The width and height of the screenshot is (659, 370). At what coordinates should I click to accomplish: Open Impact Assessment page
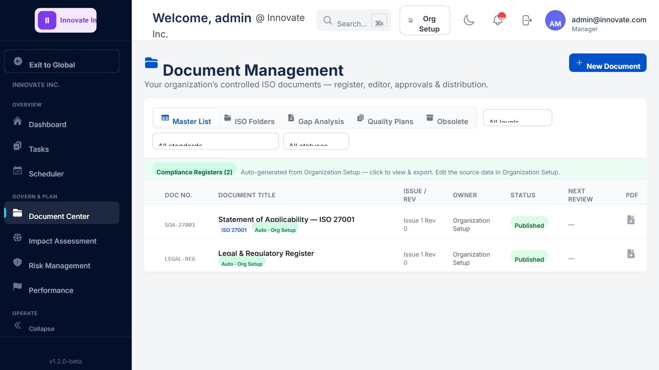62,238
